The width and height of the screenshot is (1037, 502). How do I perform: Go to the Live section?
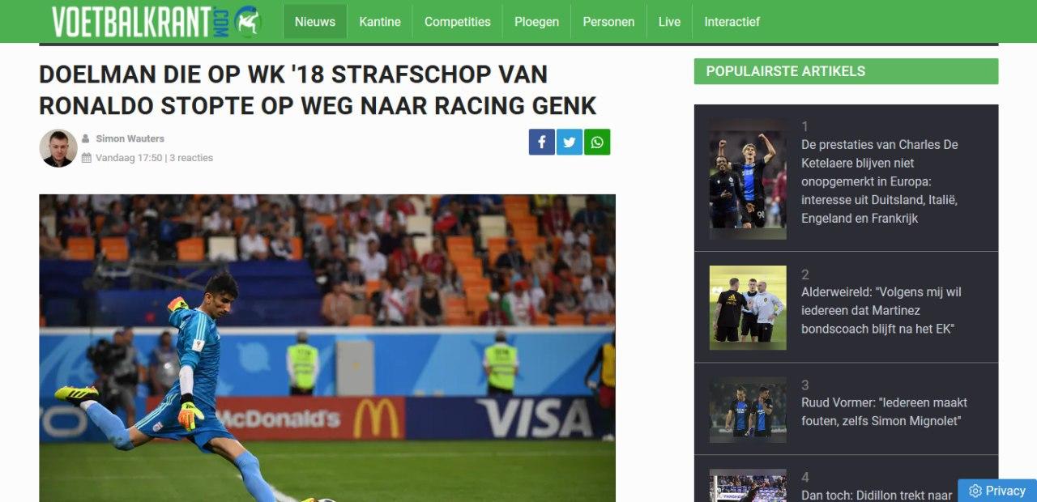[669, 22]
